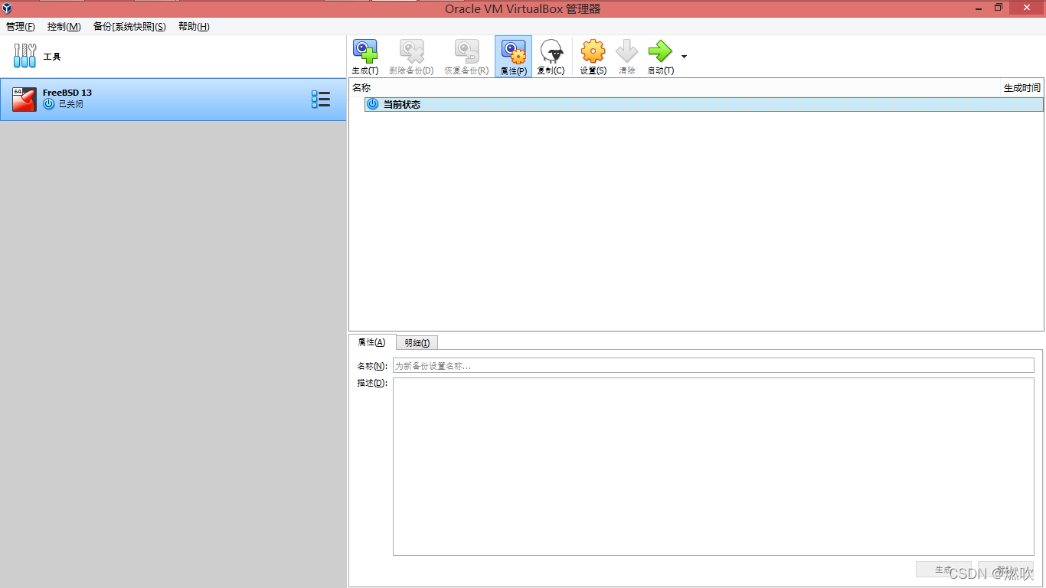Screen dimensions: 1046x588
Task: Click the 生成 button at bottom
Action: pos(943,570)
